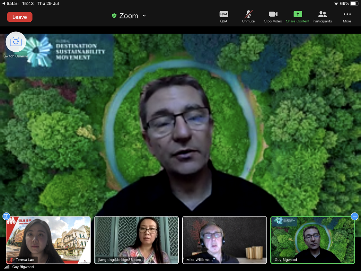Expand the chevron next to Zoom title
Viewport: 361px width, 271px height.
(144, 16)
